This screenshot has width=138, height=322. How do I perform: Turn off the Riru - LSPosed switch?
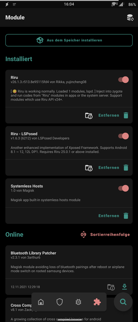pyautogui.click(x=123, y=136)
